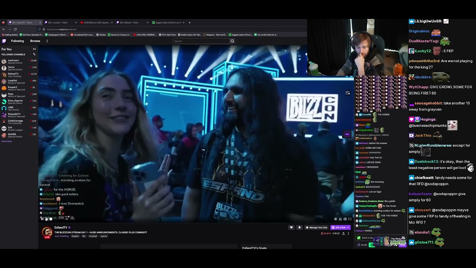Image resolution: width=476 pixels, height=268 pixels.
Task: Reload the current page
Action: pyautogui.click(x=15, y=29)
